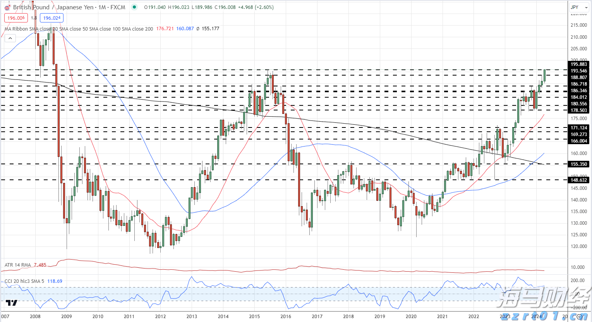Click the 169.273 price level label
This screenshot has width=592, height=322.
[x=579, y=134]
